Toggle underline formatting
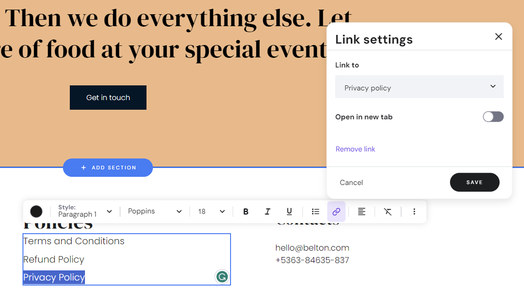This screenshot has height=297, width=524. pos(289,212)
